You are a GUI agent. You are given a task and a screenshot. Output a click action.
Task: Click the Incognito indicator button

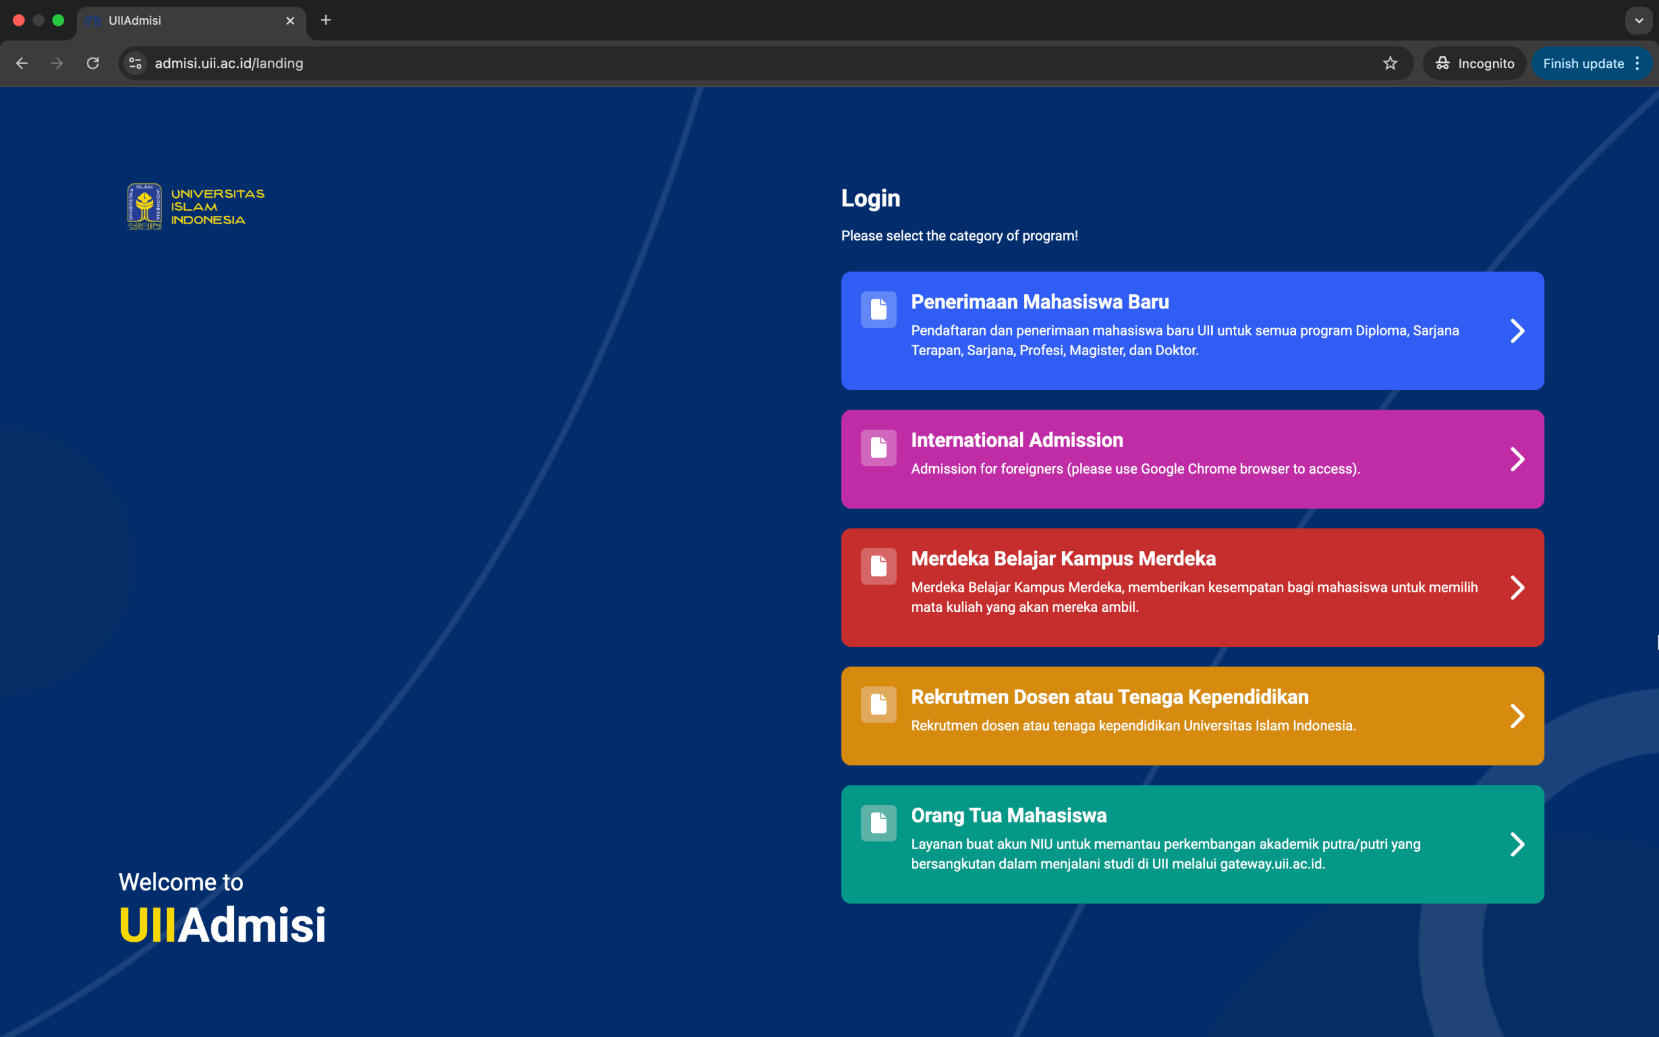click(x=1474, y=63)
